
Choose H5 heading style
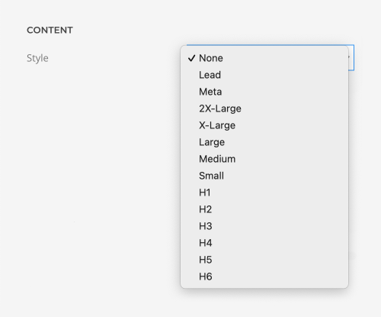tap(264, 260)
